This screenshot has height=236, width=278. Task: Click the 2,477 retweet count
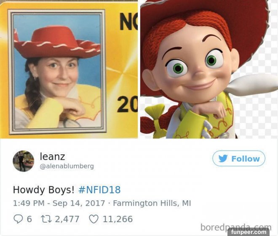click(x=67, y=219)
